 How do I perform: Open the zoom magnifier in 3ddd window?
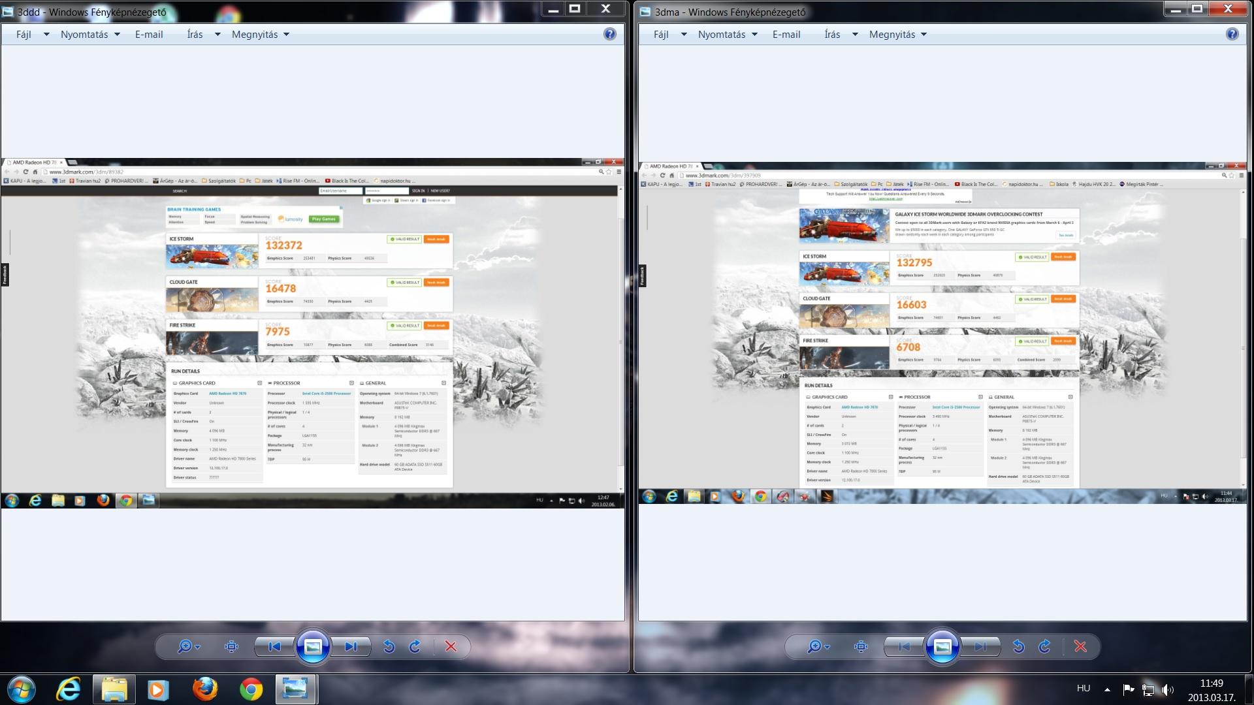pyautogui.click(x=189, y=646)
